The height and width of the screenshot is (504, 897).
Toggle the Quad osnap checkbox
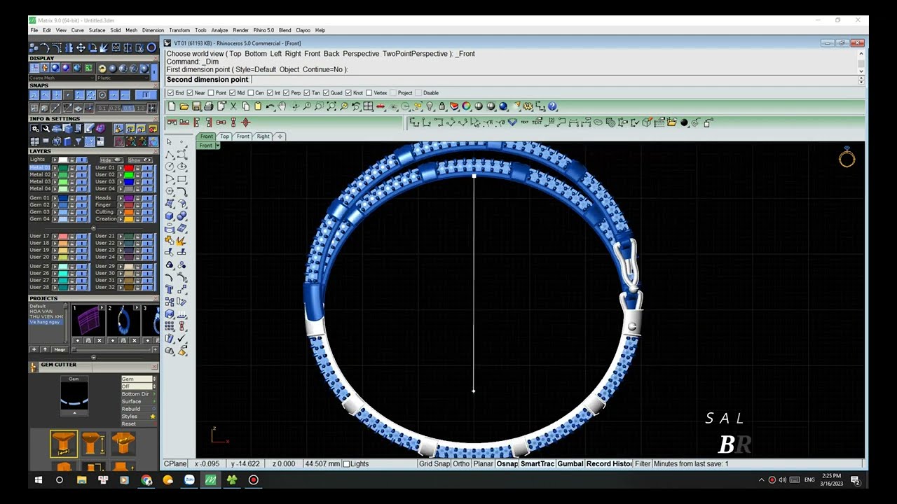326,92
